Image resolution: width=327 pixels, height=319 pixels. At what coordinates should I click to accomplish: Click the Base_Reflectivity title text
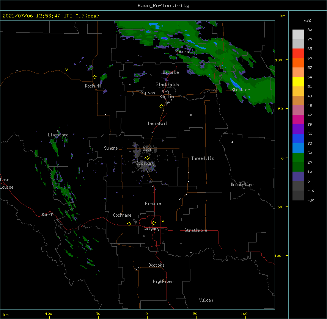tap(163, 6)
